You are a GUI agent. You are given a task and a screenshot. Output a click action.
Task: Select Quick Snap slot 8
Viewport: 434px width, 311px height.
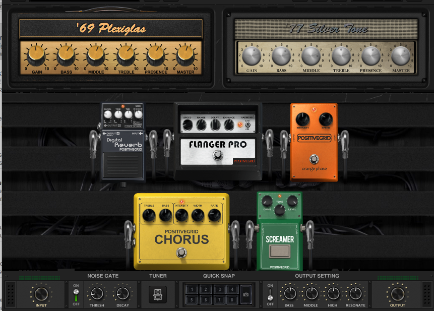click(x=232, y=299)
